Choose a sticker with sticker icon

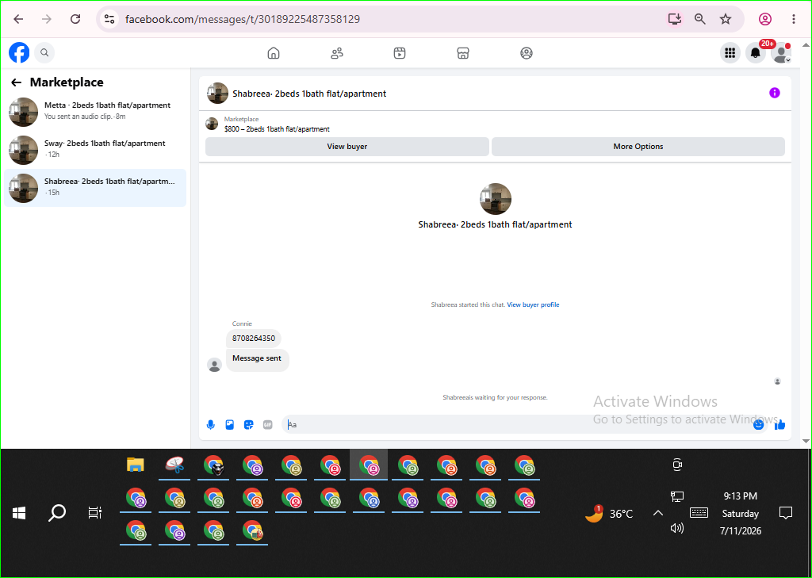coord(248,425)
